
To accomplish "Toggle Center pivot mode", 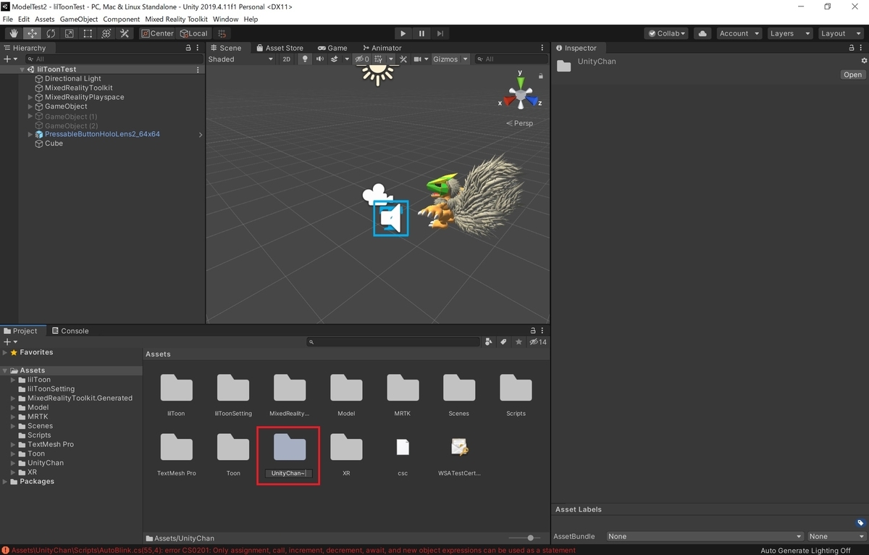I will tap(157, 33).
